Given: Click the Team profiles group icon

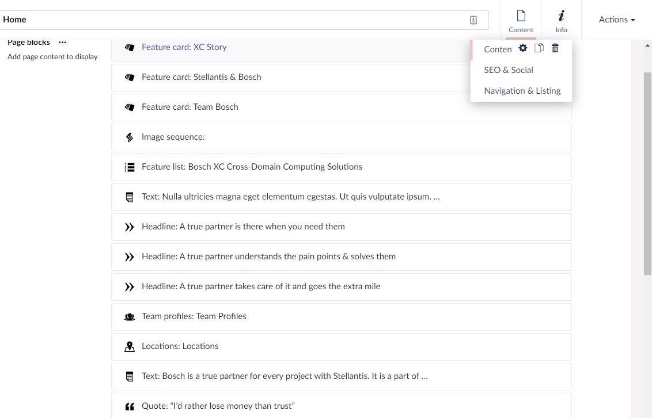Looking at the screenshot, I should tap(130, 316).
